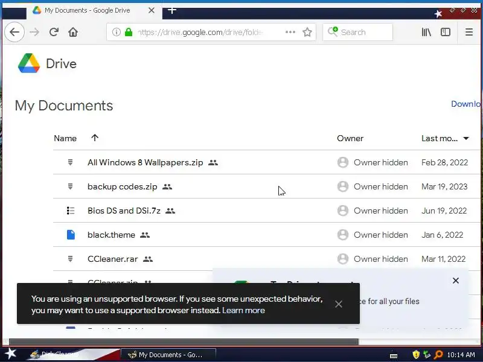This screenshot has width=483, height=362.
Task: Click archive icon of CCleaner.rar
Action: 70,259
